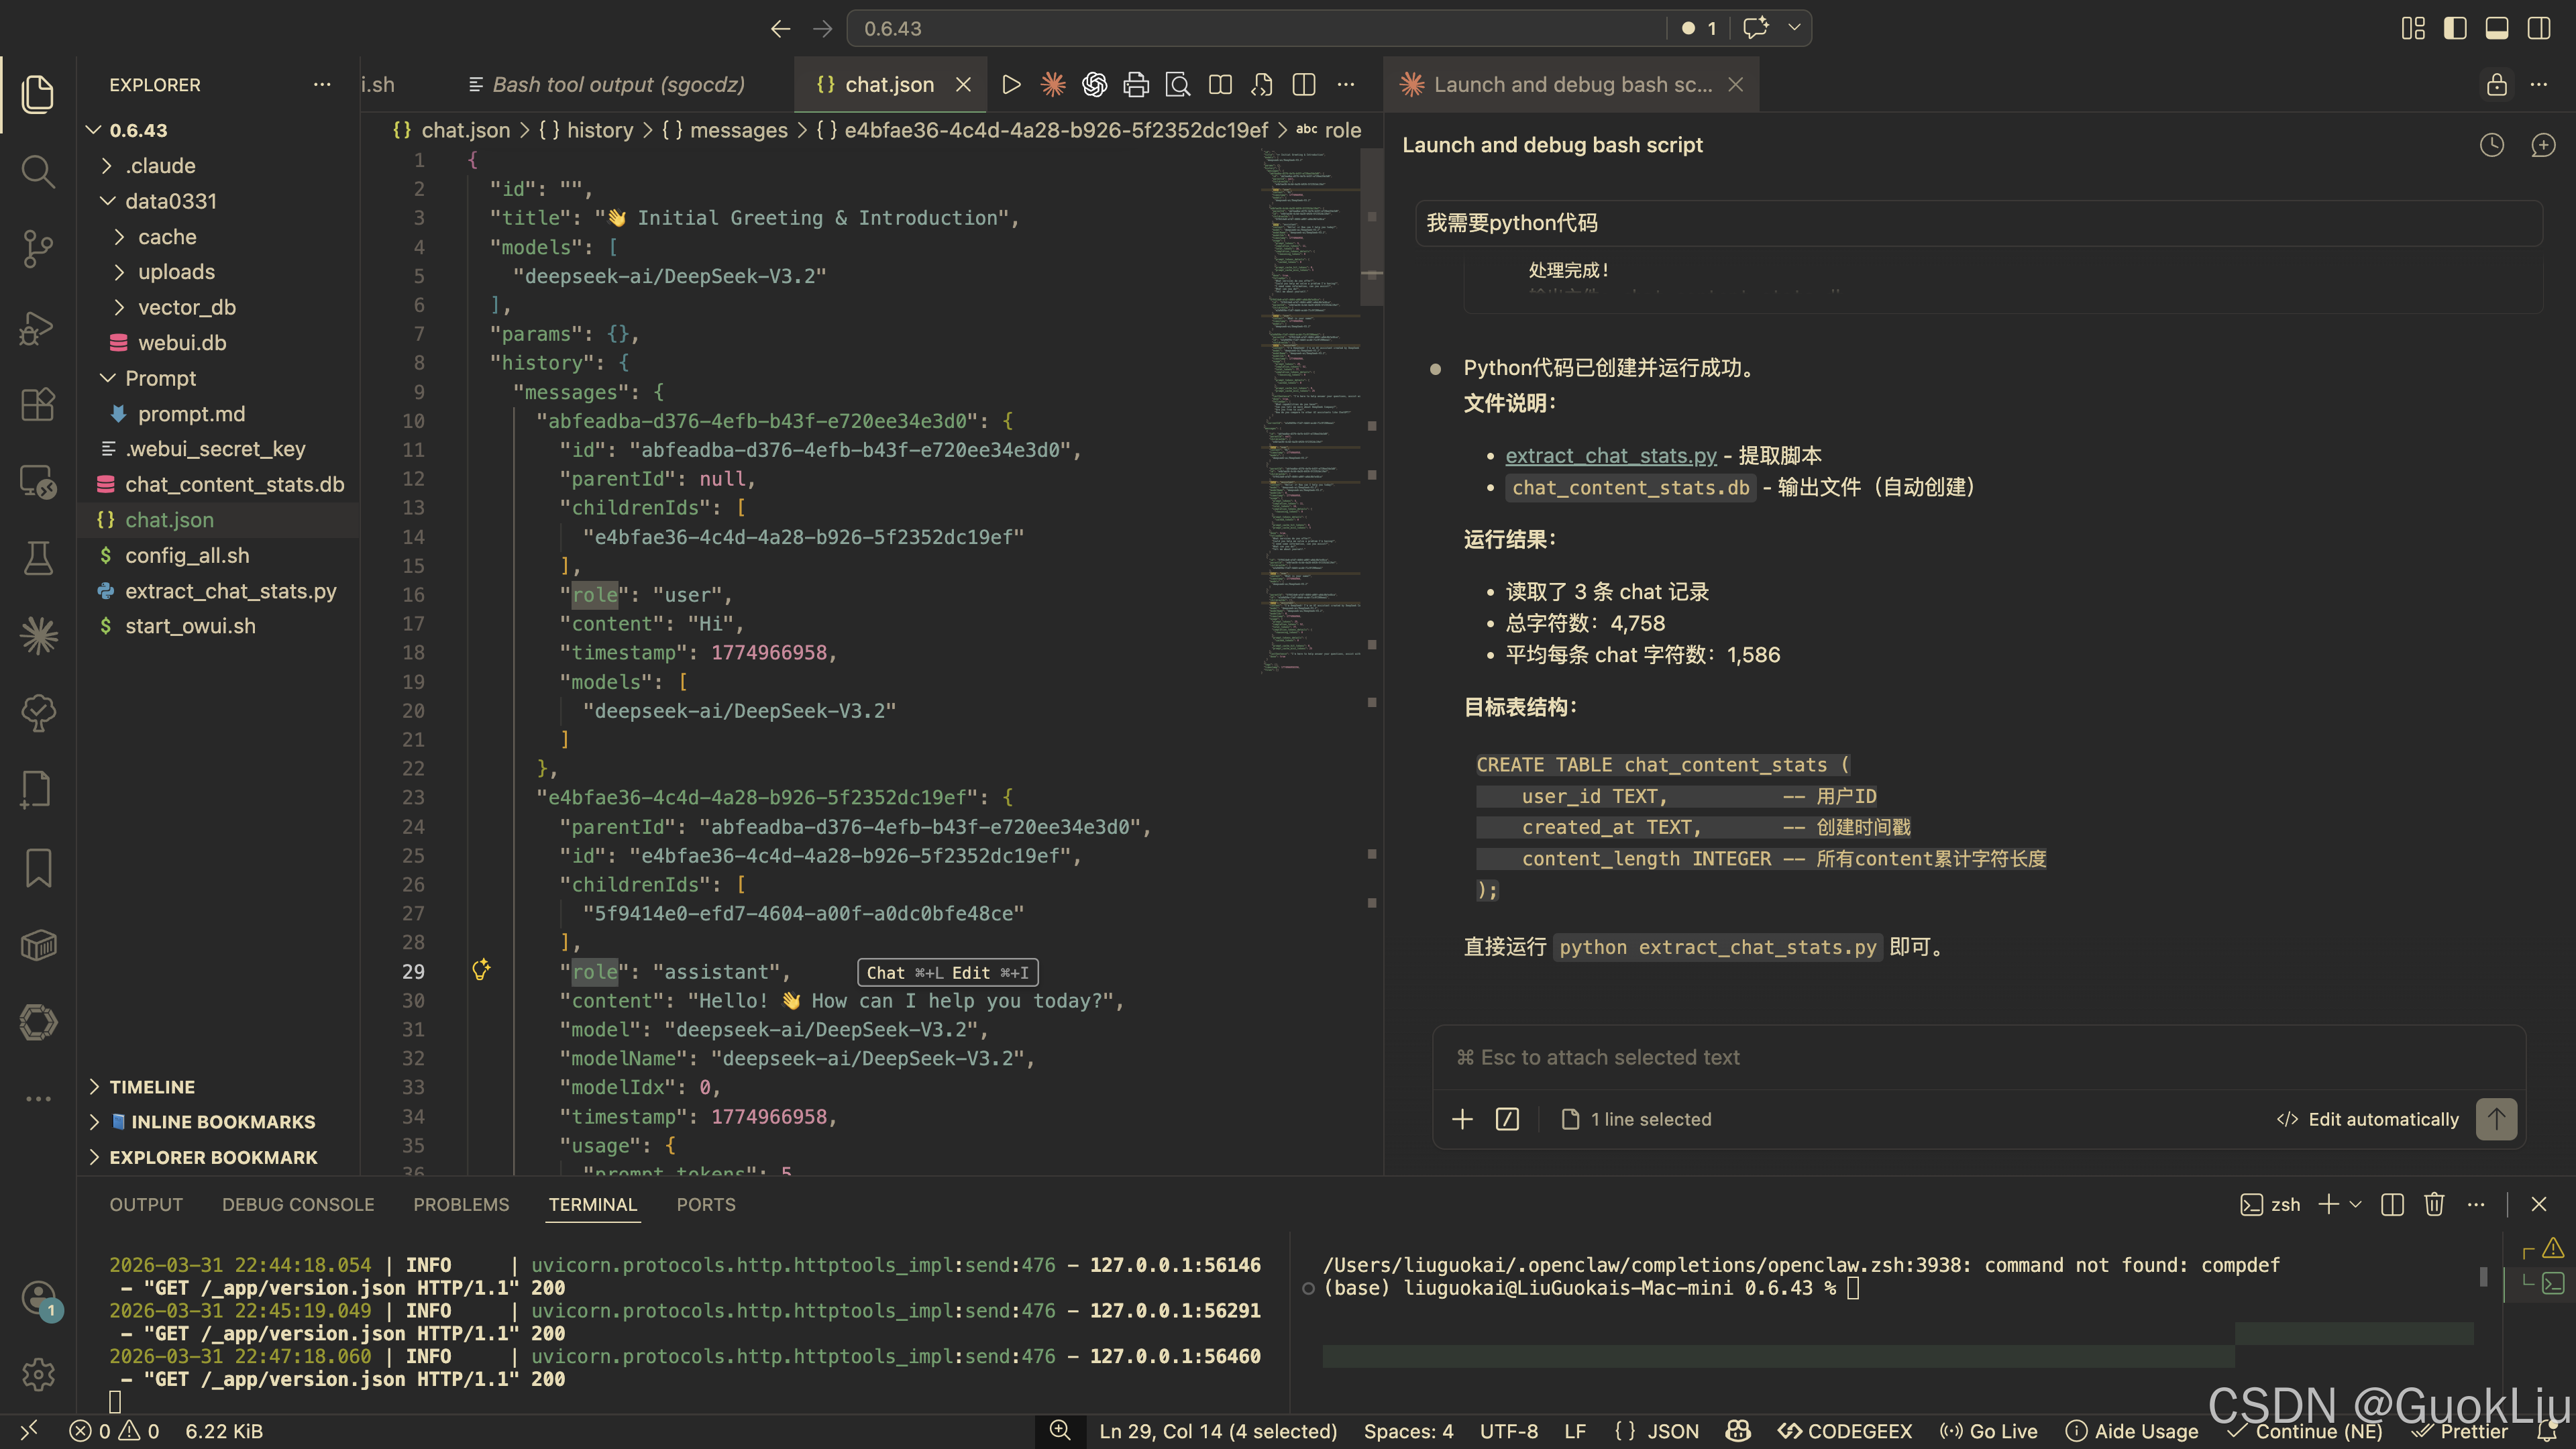This screenshot has width=2576, height=1449.
Task: Switch to the DEBUG CONSOLE tab
Action: [x=298, y=1204]
